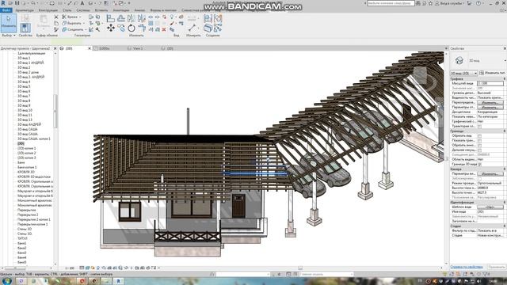Click the Create Group icon

click(217, 18)
